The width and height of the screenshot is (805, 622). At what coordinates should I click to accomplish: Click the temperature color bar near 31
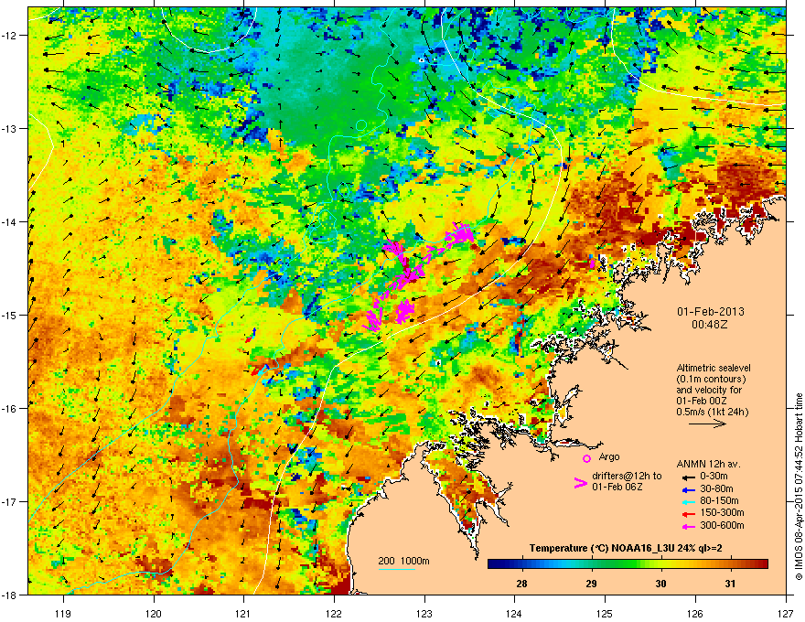click(x=730, y=564)
